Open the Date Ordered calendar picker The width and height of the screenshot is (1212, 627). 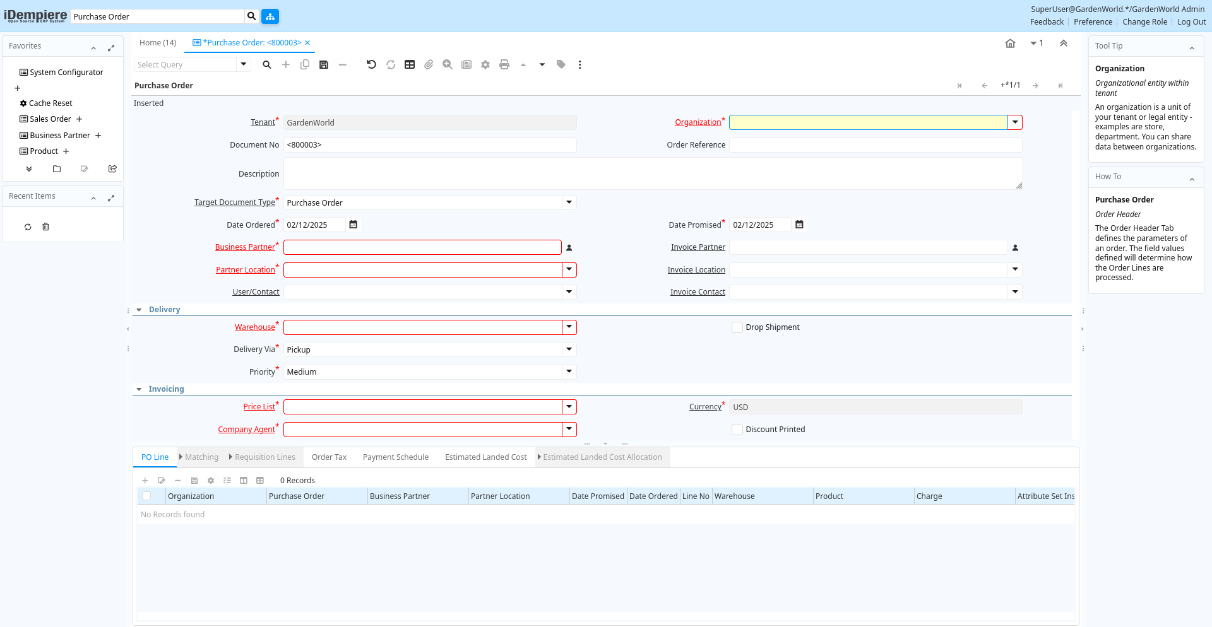[353, 225]
